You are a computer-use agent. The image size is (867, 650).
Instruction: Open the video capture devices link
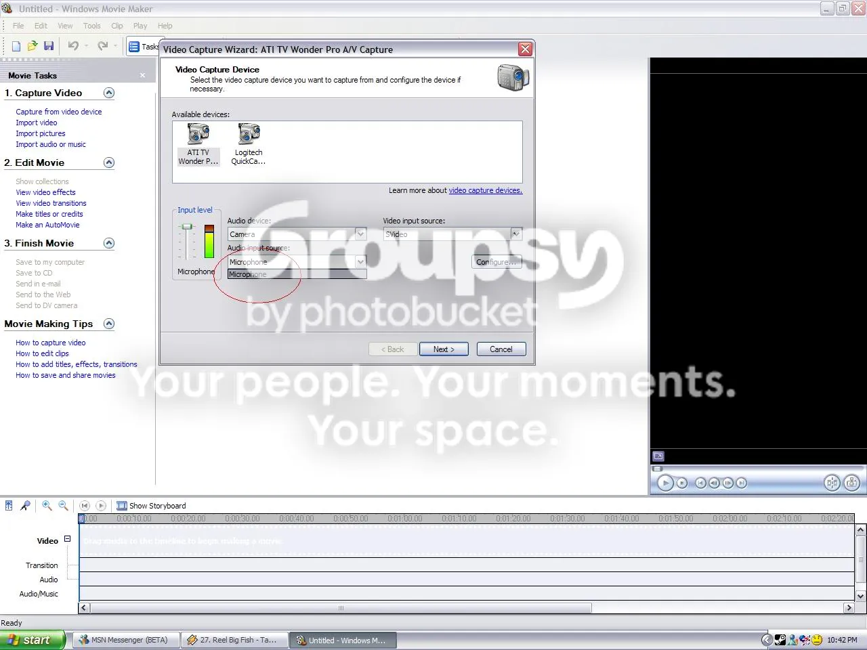486,190
